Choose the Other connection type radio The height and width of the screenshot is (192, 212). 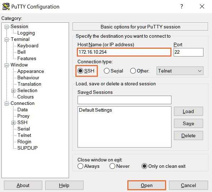[x=133, y=71]
